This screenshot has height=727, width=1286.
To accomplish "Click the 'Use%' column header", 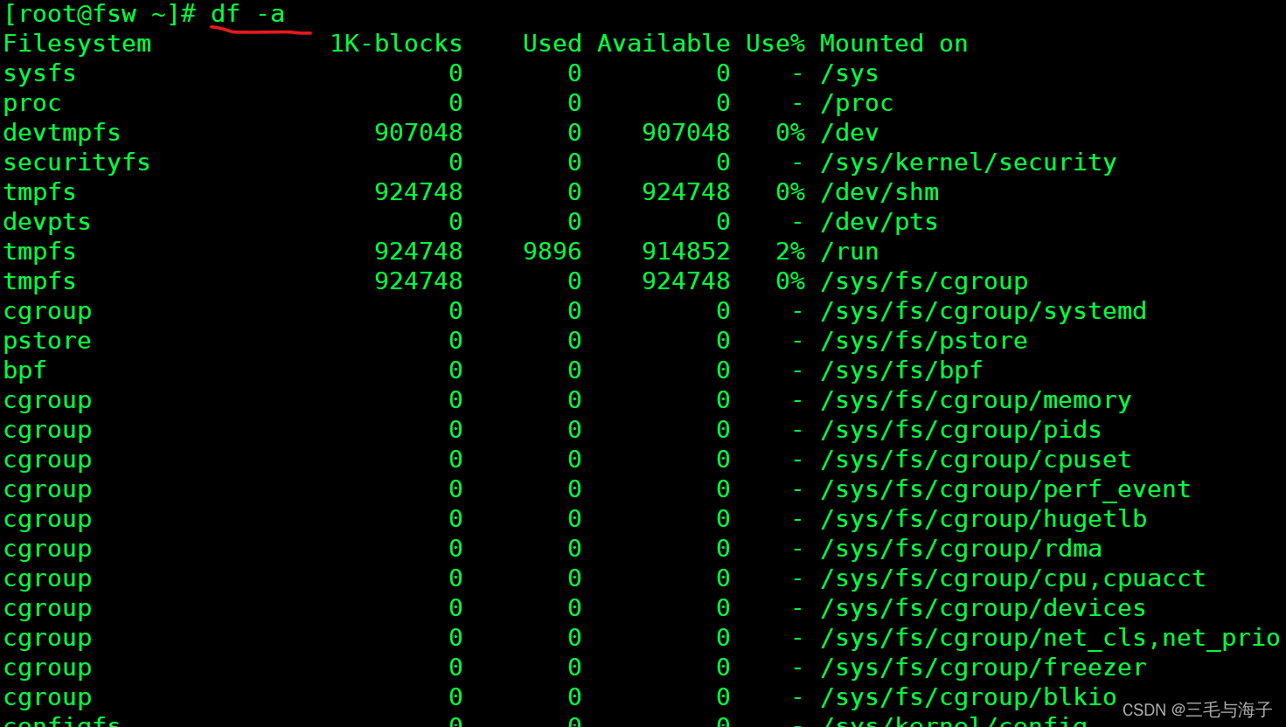I will click(775, 44).
